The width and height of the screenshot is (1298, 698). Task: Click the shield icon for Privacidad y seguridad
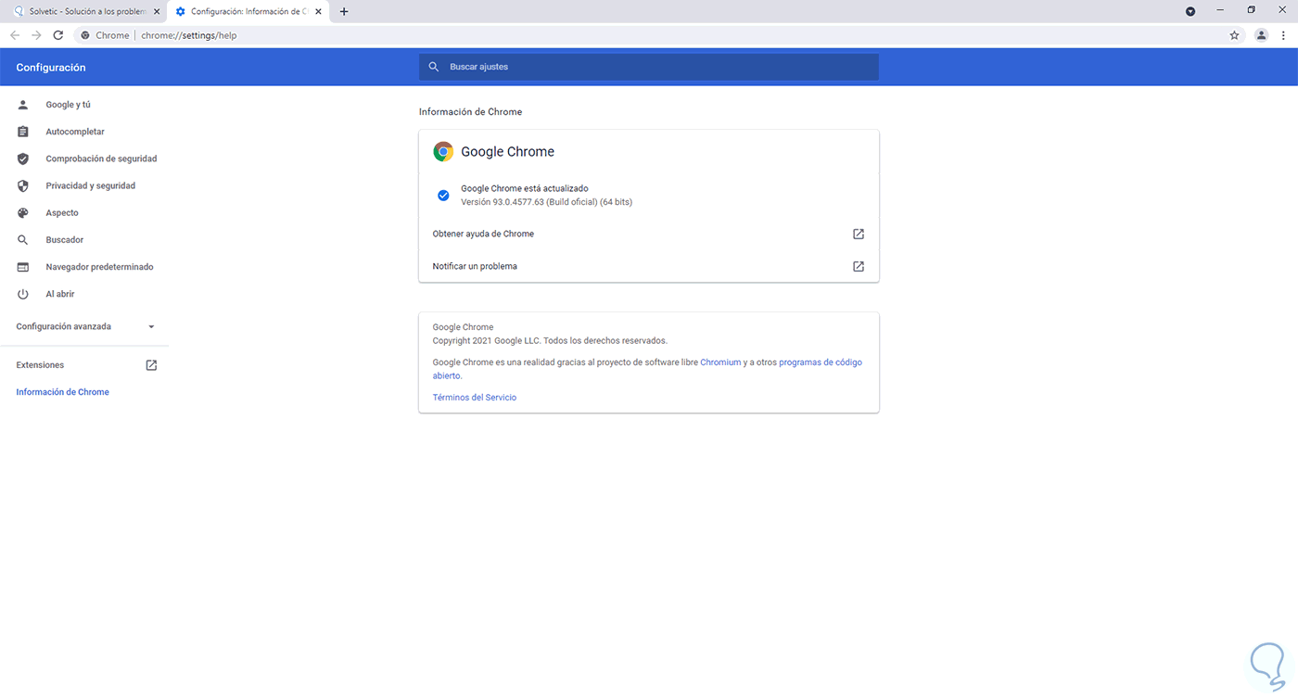23,185
